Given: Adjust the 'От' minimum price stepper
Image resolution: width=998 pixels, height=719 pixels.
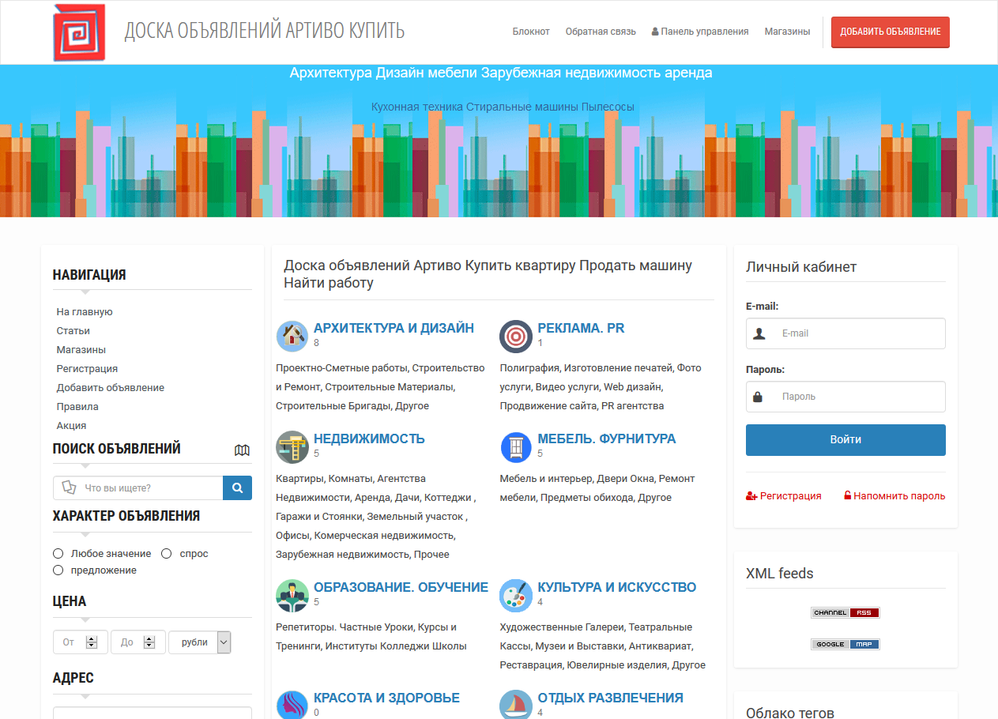Looking at the screenshot, I should (x=92, y=642).
